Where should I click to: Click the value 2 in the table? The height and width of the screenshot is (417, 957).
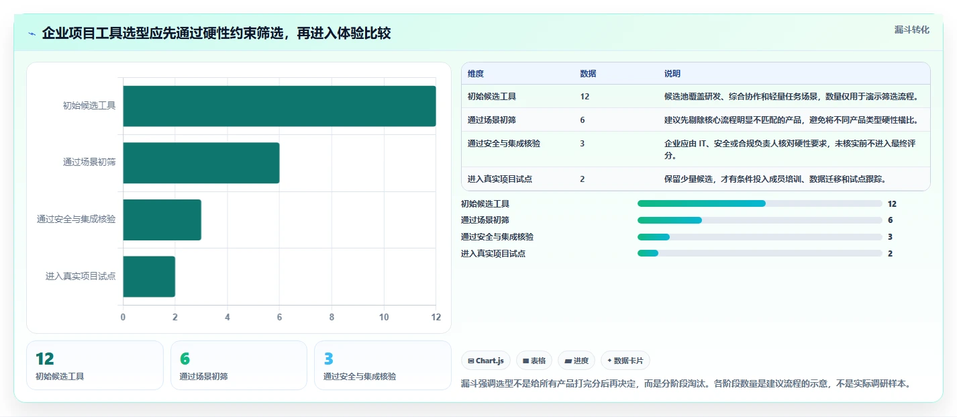click(x=583, y=179)
